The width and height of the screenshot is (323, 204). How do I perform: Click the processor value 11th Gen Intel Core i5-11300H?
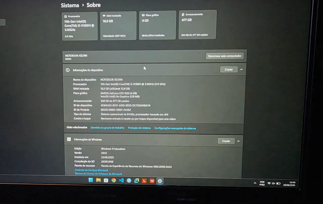(x=133, y=84)
